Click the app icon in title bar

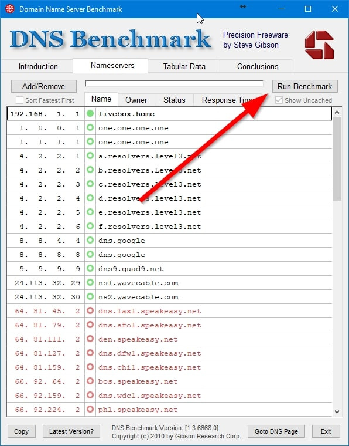9,9
